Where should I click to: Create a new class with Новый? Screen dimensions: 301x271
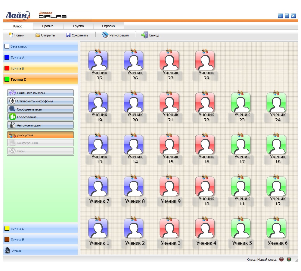point(17,35)
